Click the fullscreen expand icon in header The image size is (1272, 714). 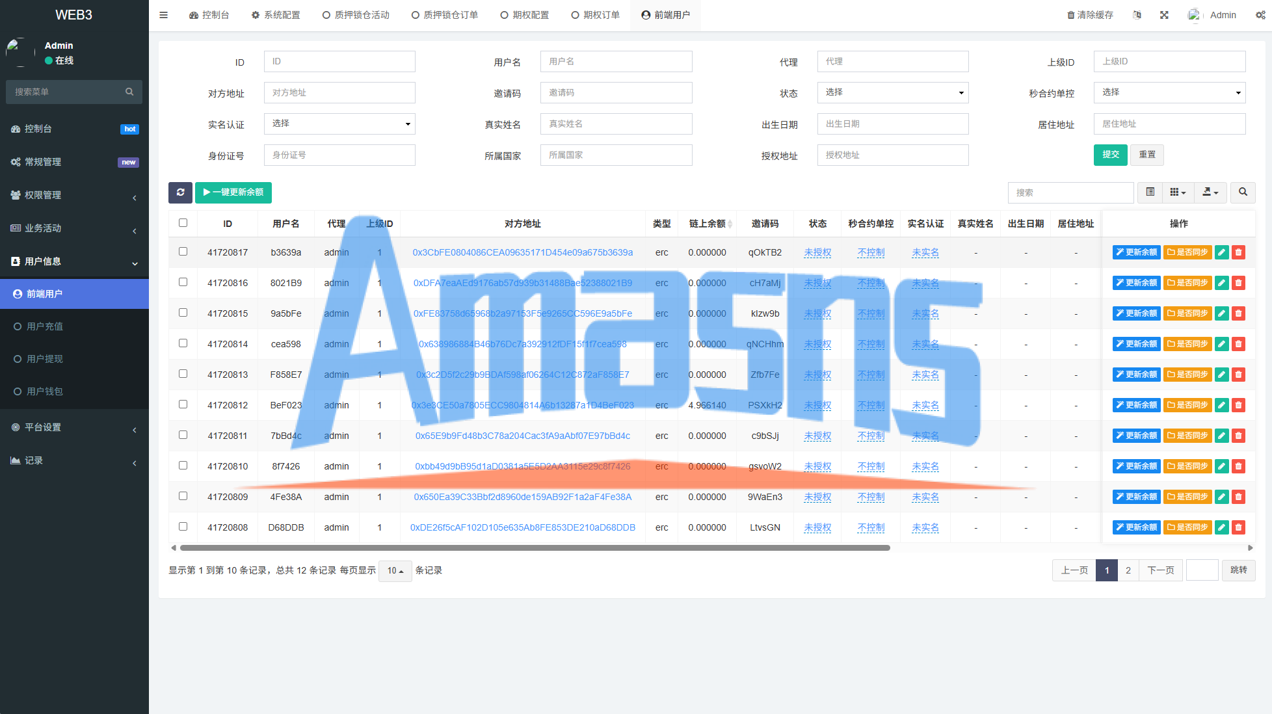tap(1164, 15)
